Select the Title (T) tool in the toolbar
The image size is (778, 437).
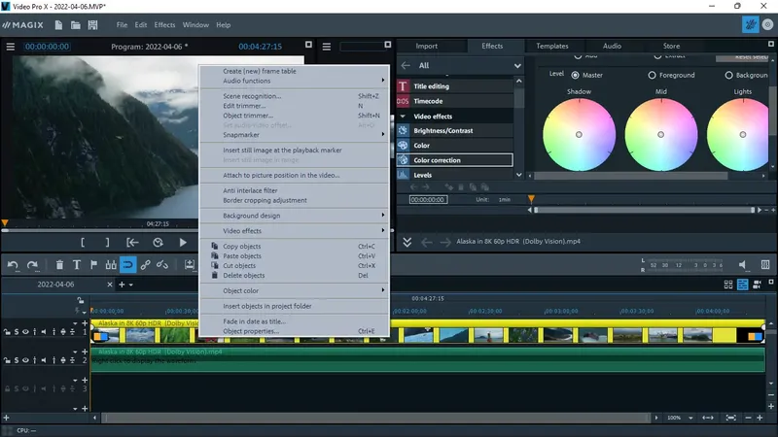(x=77, y=265)
